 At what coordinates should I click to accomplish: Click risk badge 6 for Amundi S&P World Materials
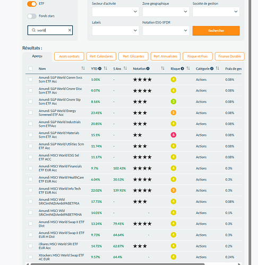pos(174,135)
